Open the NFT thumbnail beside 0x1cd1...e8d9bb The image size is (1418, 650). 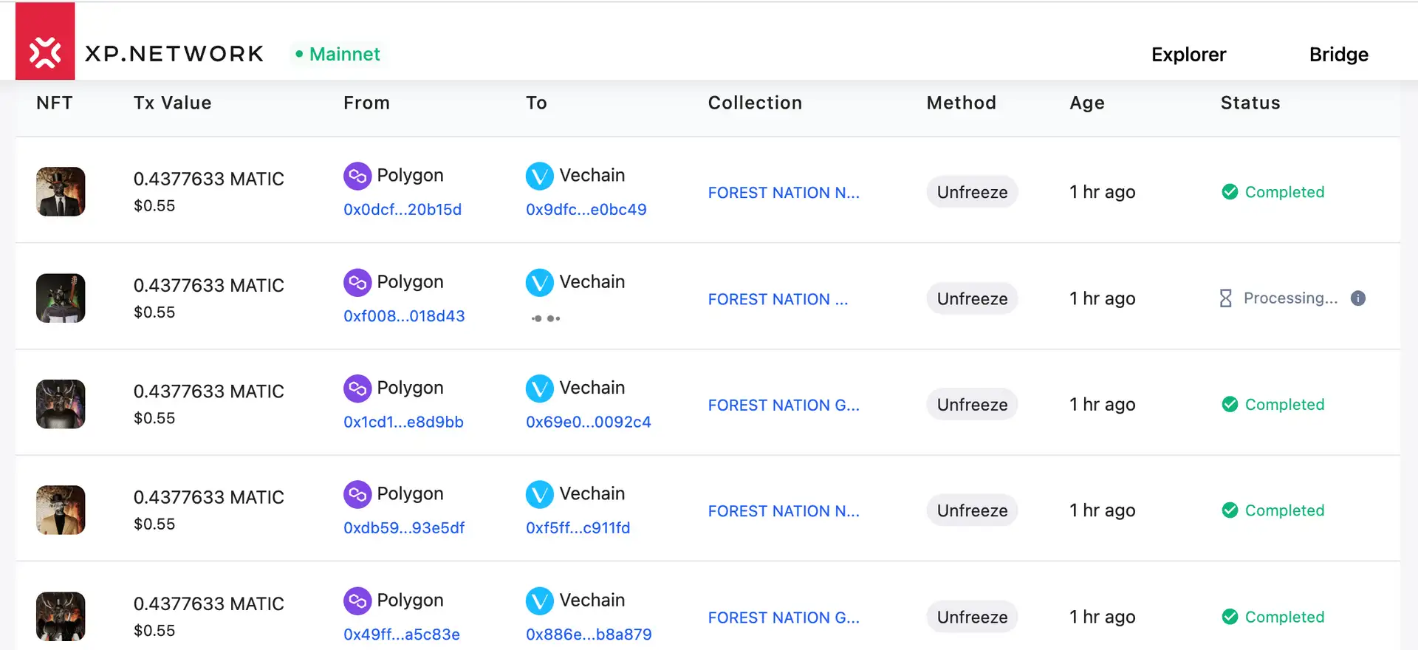[x=61, y=404]
